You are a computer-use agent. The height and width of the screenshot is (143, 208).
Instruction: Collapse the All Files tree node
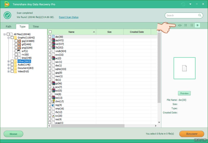click(x=4, y=34)
